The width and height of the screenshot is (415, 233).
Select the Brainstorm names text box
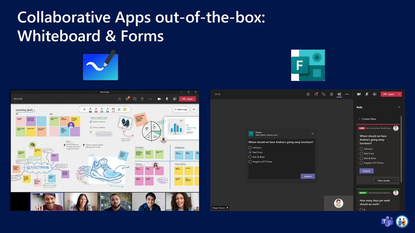click(x=104, y=134)
